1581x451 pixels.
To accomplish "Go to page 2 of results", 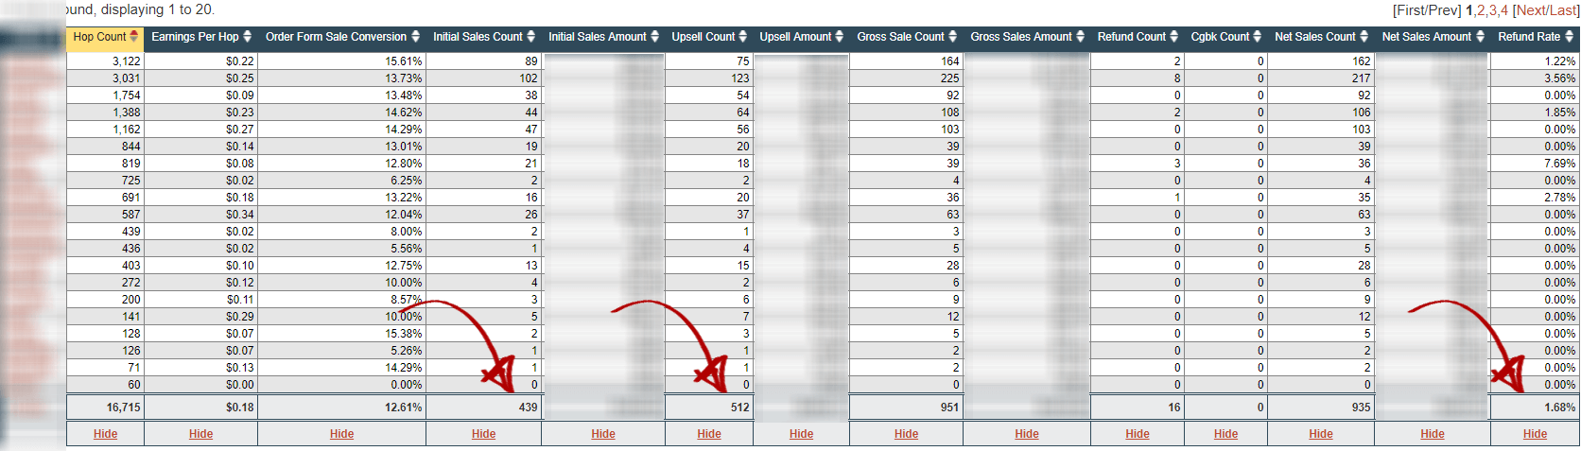I will click(1482, 10).
